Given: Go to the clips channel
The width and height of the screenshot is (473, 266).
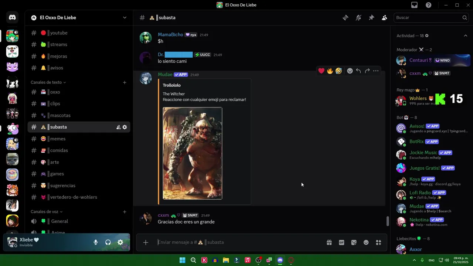Looking at the screenshot, I should pyautogui.click(x=79, y=104).
